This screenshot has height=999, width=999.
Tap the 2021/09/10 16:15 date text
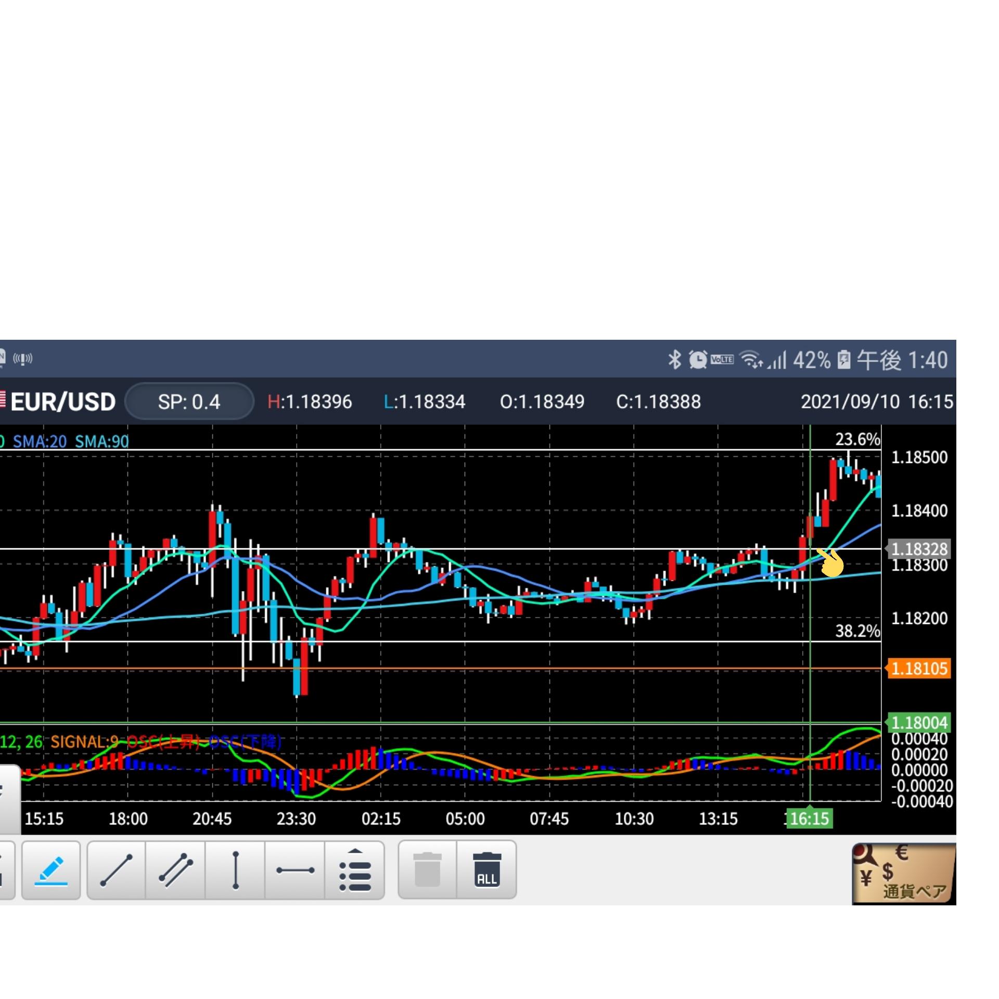click(877, 402)
